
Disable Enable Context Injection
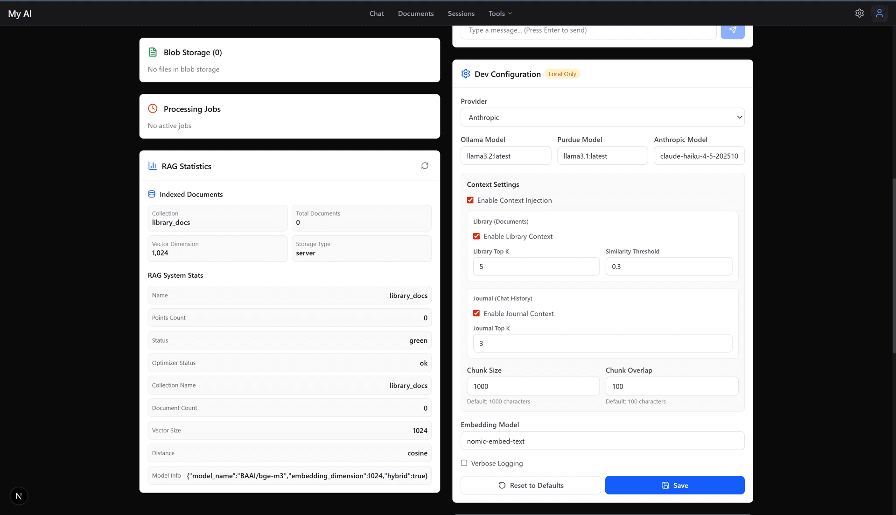pos(470,200)
